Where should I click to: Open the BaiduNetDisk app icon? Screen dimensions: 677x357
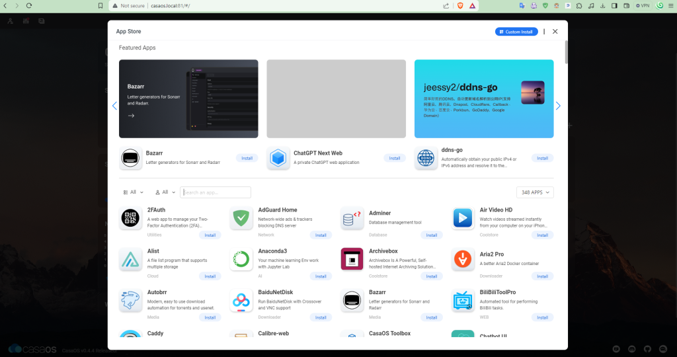click(241, 300)
